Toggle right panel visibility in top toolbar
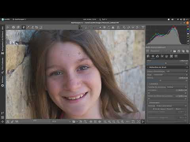This screenshot has height=142, width=190. pos(143,27)
